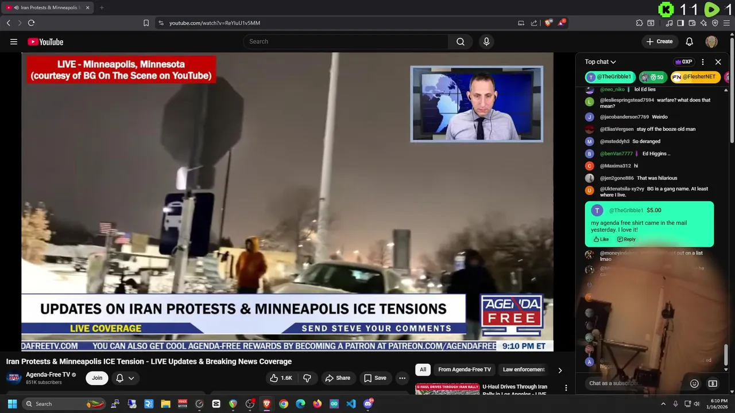Mute the Iran Protests tab audio
Viewport: 735px width, 413px height.
pyautogui.click(x=16, y=7)
